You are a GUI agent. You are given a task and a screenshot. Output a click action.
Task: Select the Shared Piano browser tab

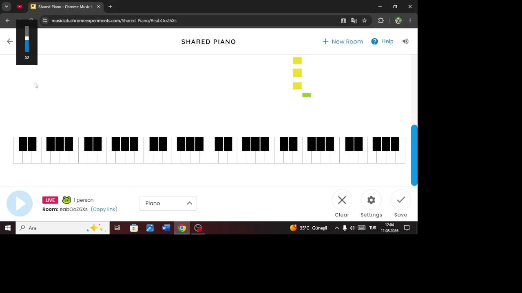coord(64,7)
